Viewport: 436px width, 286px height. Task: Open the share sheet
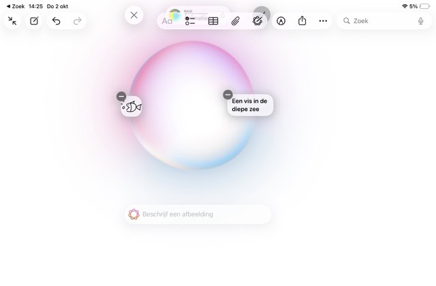(302, 21)
